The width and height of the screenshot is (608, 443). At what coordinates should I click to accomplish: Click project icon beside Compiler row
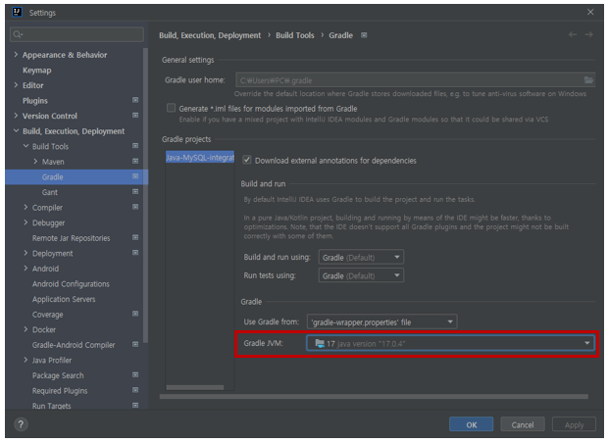135,207
